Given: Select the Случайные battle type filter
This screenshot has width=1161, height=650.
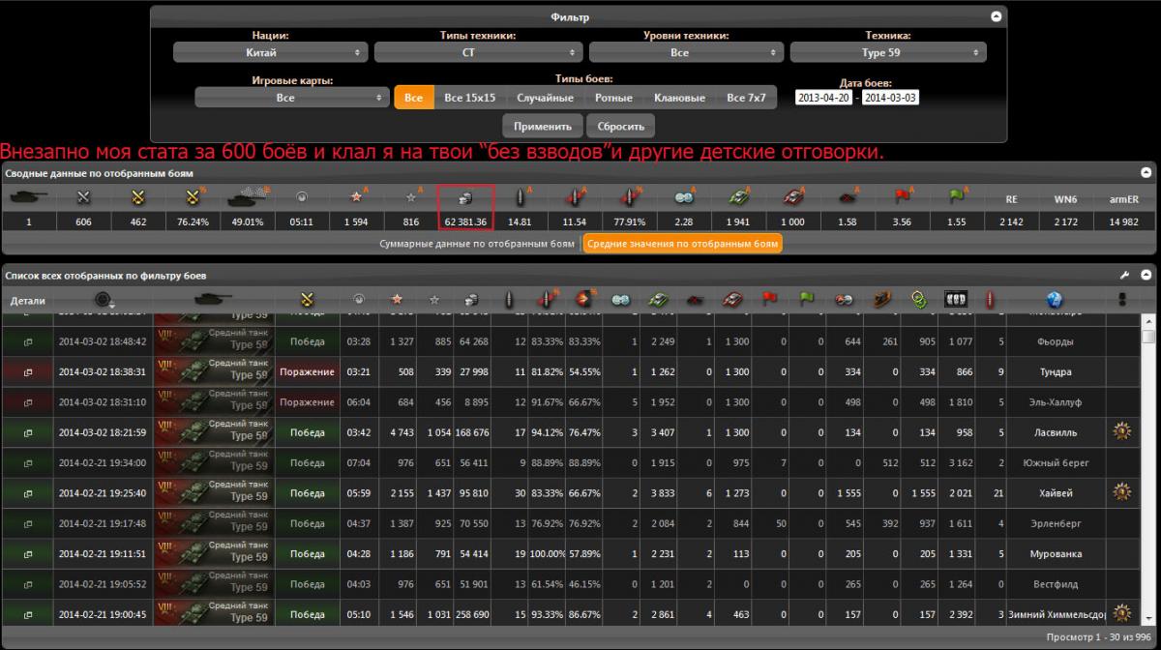Looking at the screenshot, I should click(x=545, y=98).
